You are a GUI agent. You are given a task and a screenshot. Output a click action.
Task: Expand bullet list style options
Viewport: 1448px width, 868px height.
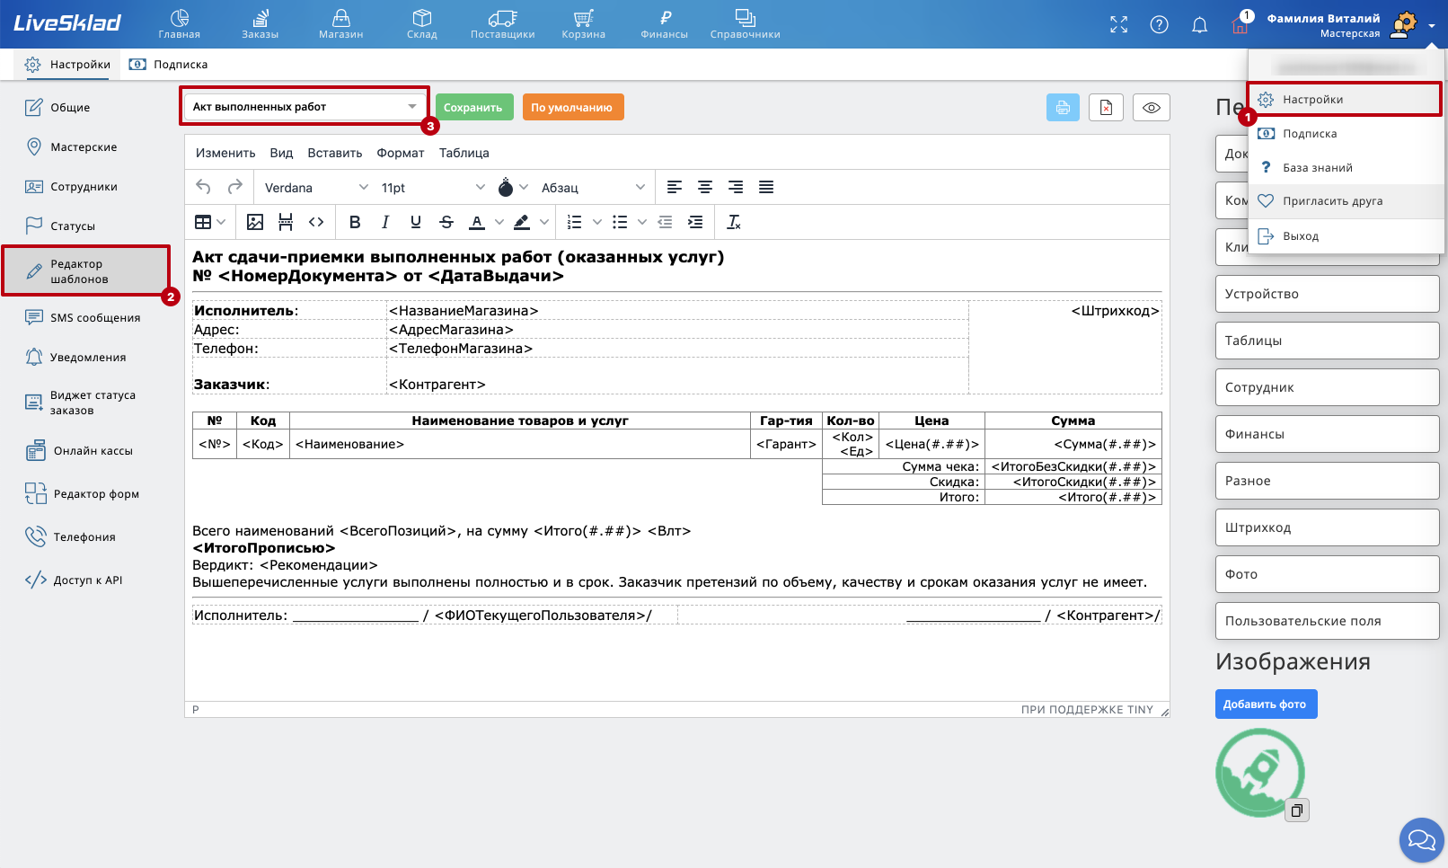(641, 222)
